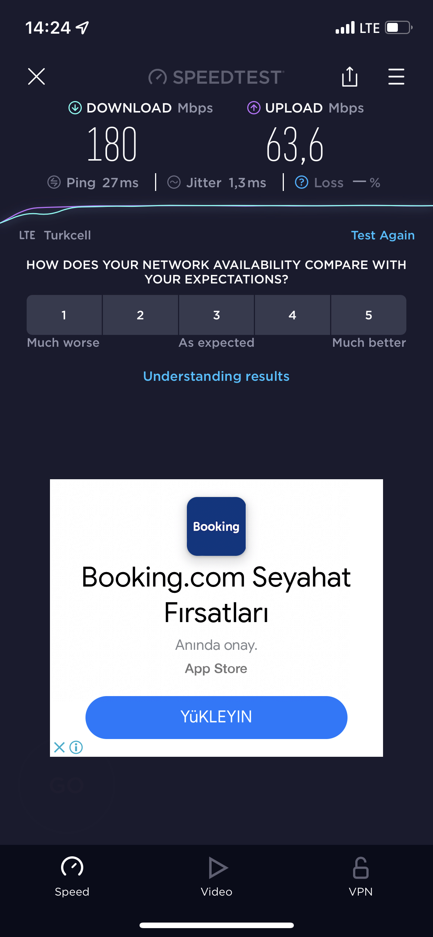Open Understanding results link

(216, 376)
